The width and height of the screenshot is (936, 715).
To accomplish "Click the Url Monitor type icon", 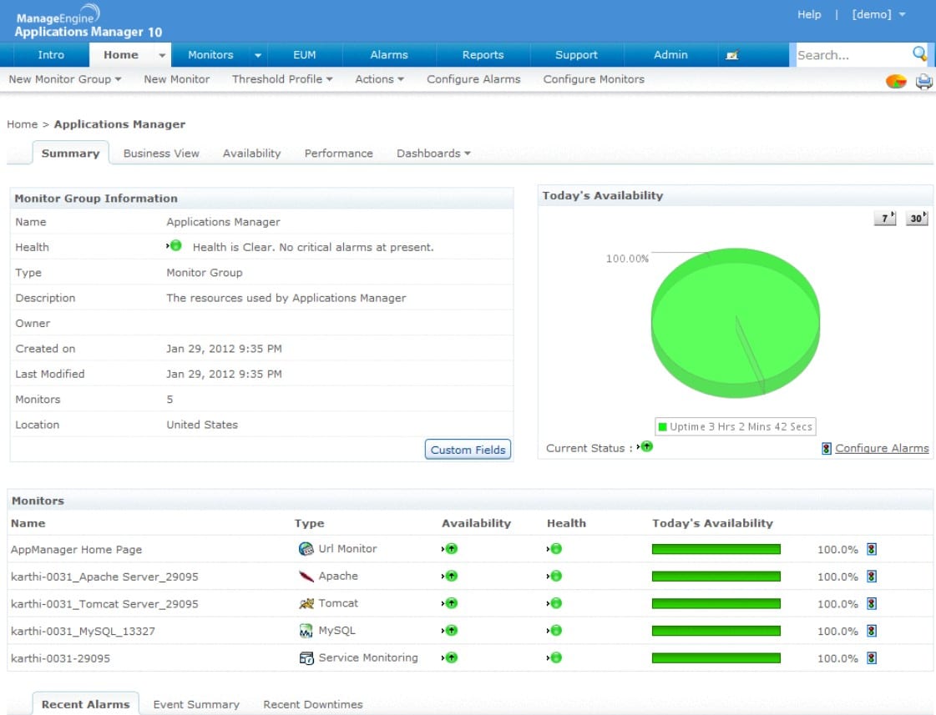I will coord(306,549).
